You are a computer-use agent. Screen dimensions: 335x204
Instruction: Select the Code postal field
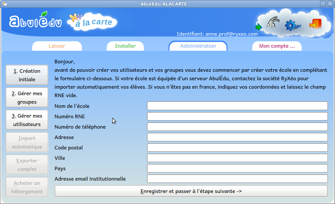tap(237, 147)
